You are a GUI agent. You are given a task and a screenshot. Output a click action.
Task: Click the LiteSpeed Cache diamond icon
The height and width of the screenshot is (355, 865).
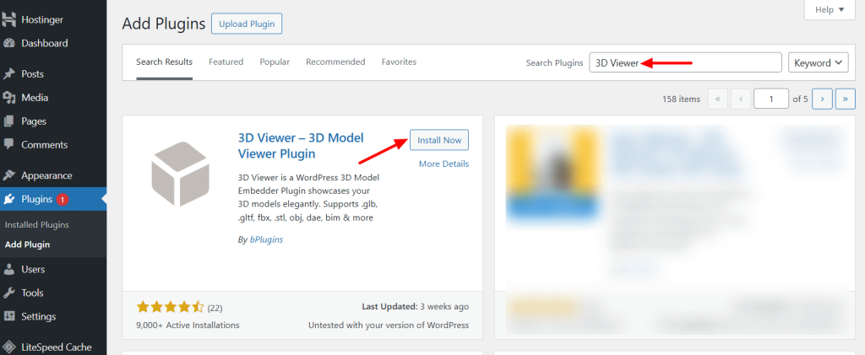8,347
